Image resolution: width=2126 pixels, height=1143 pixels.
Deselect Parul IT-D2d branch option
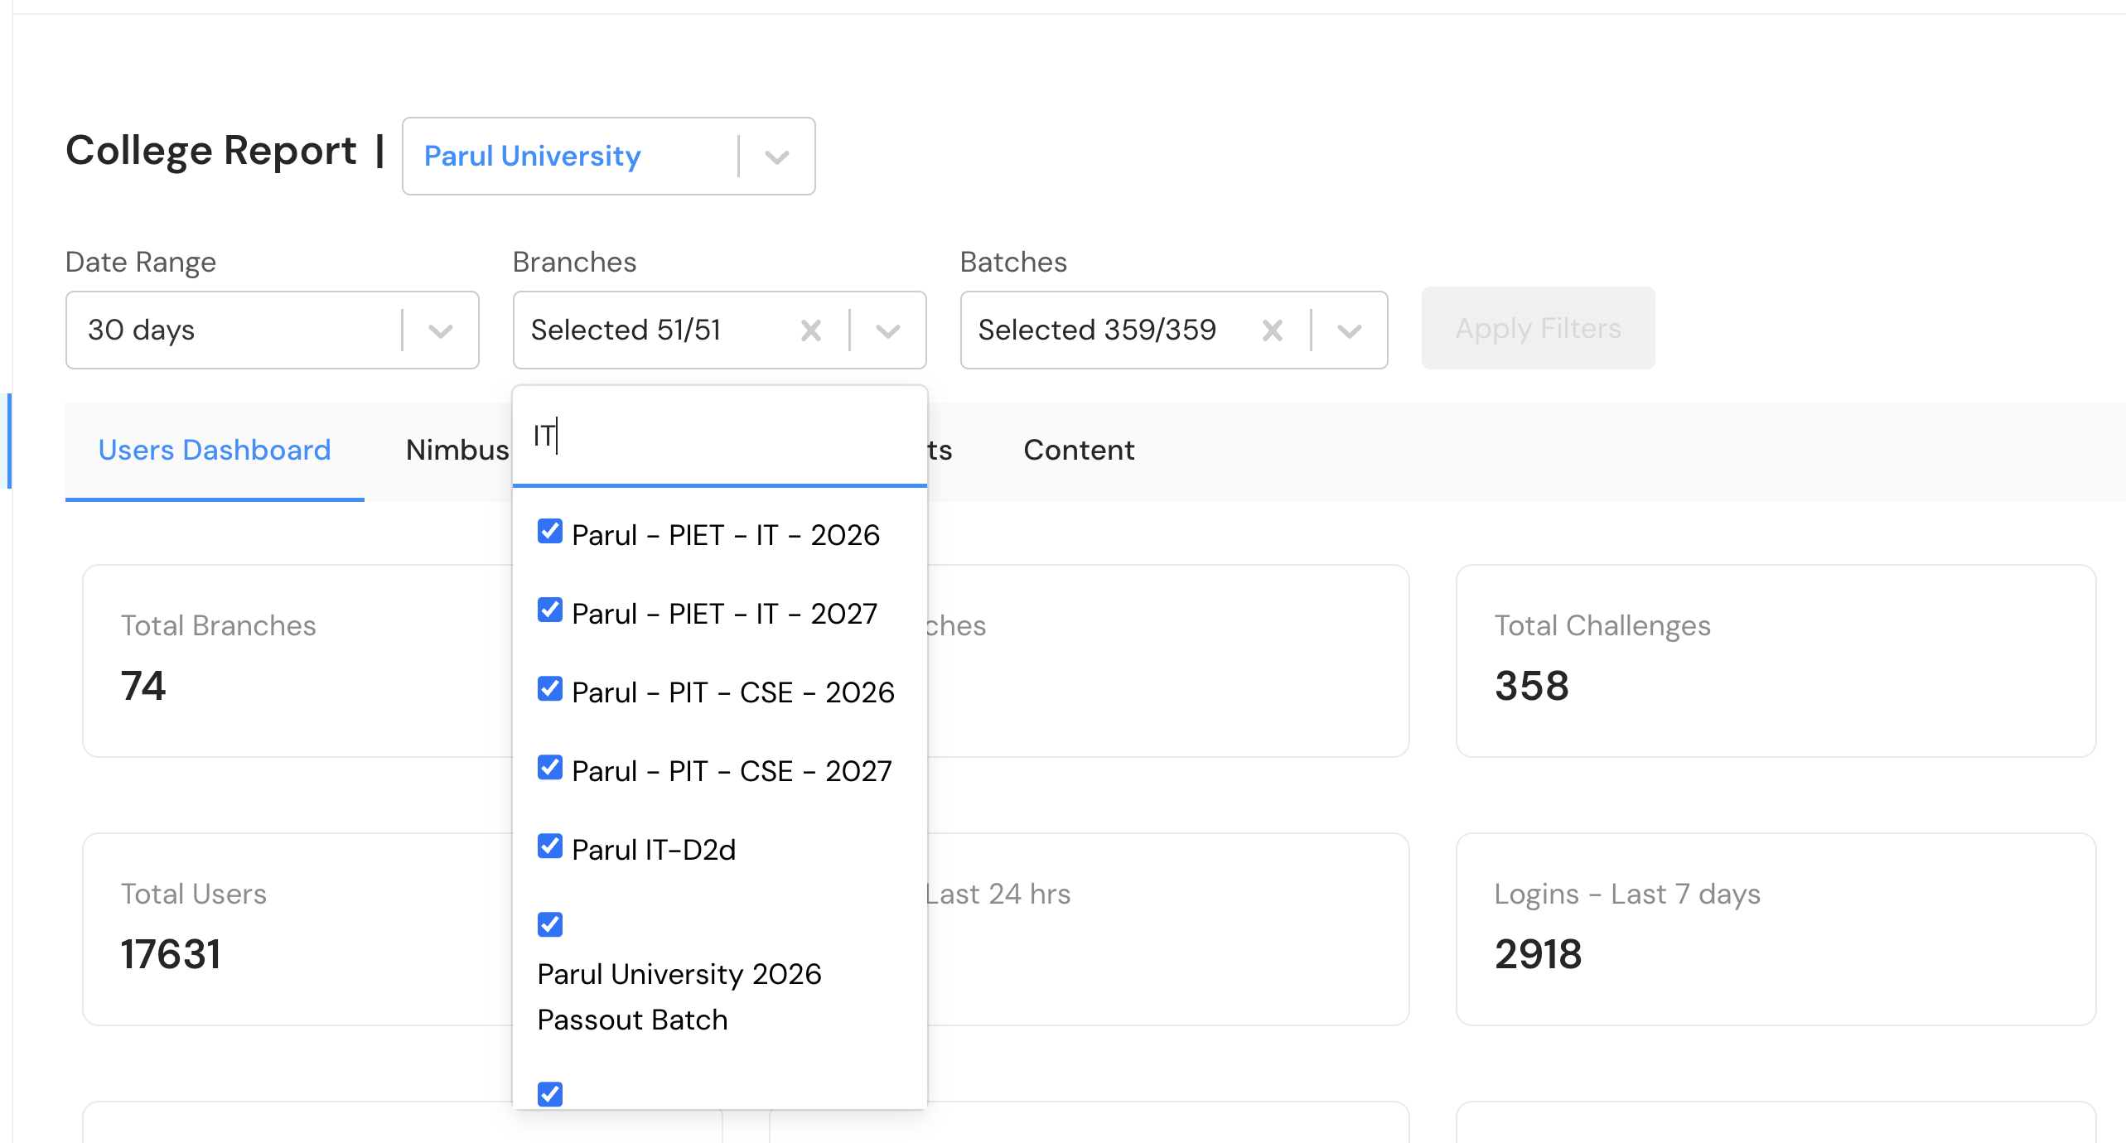(x=550, y=846)
